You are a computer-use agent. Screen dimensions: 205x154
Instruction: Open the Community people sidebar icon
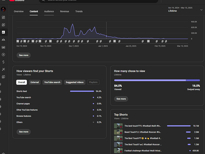pyautogui.click(x=3, y=39)
